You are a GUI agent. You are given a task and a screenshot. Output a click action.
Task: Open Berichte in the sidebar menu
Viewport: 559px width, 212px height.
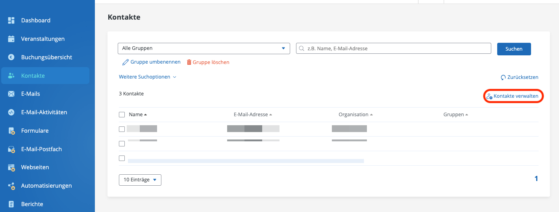point(32,204)
